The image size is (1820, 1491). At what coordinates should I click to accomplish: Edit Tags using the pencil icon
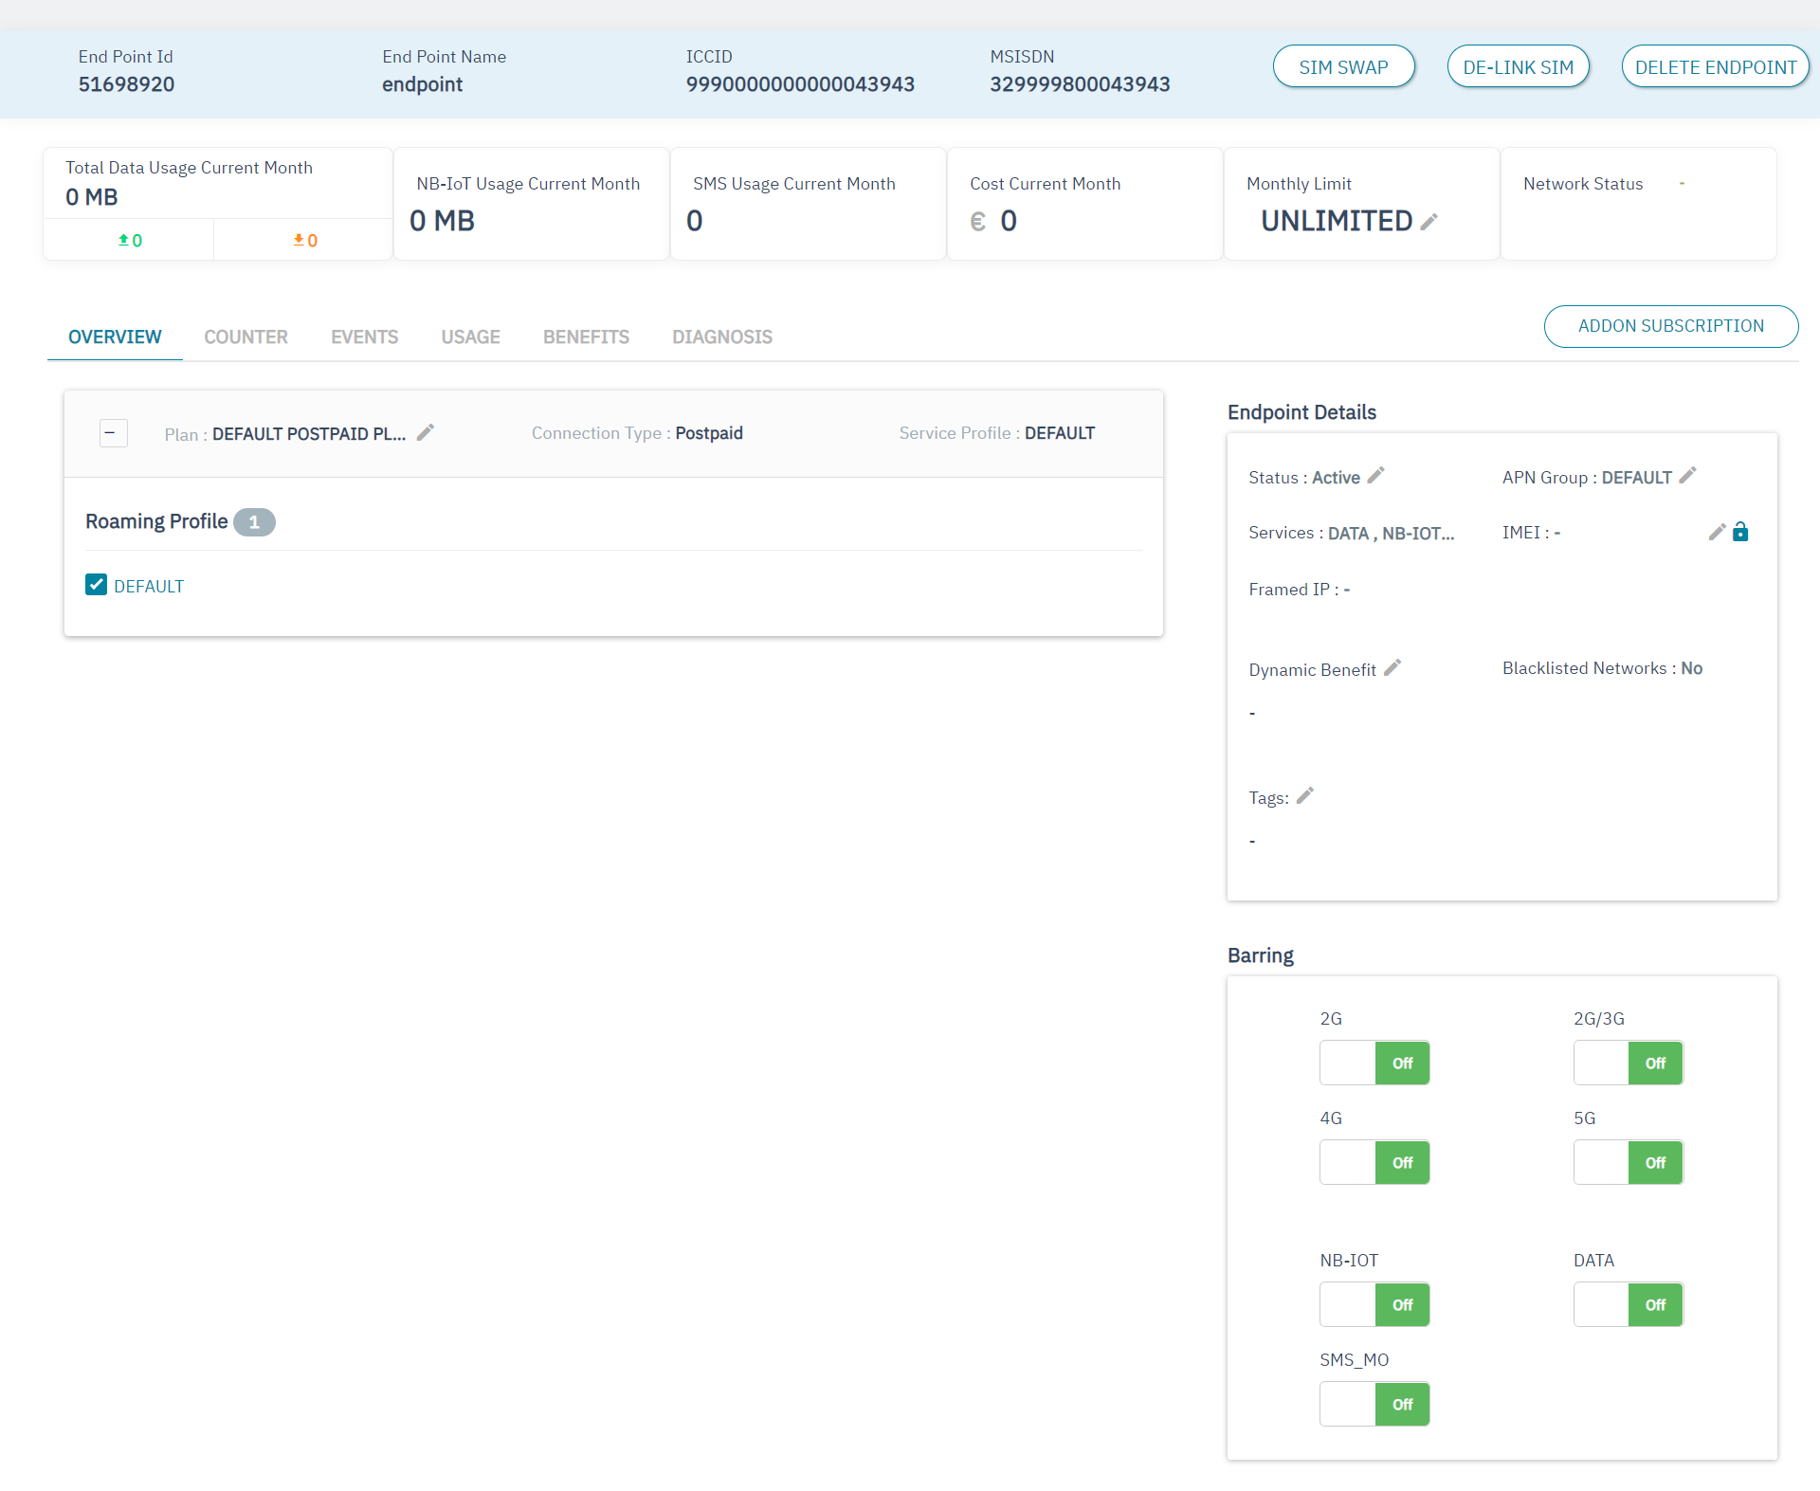tap(1305, 796)
